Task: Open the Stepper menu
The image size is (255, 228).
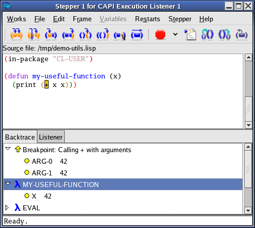Action: coord(180,19)
